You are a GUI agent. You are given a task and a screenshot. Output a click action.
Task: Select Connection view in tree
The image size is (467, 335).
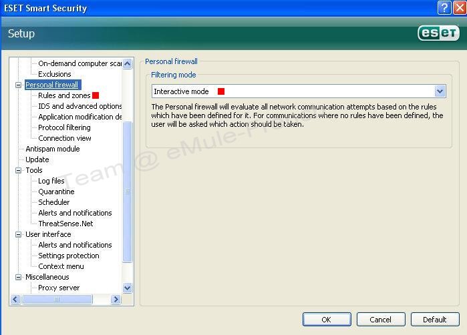(65, 138)
